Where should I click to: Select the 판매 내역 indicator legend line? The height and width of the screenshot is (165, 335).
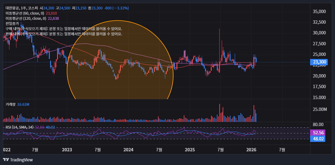coord(64,34)
